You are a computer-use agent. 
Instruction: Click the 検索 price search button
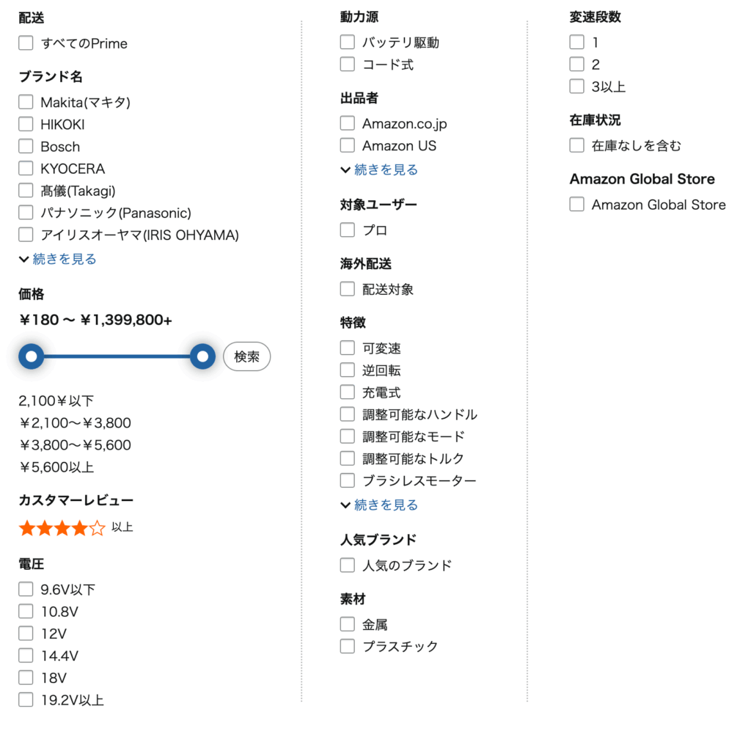[246, 356]
